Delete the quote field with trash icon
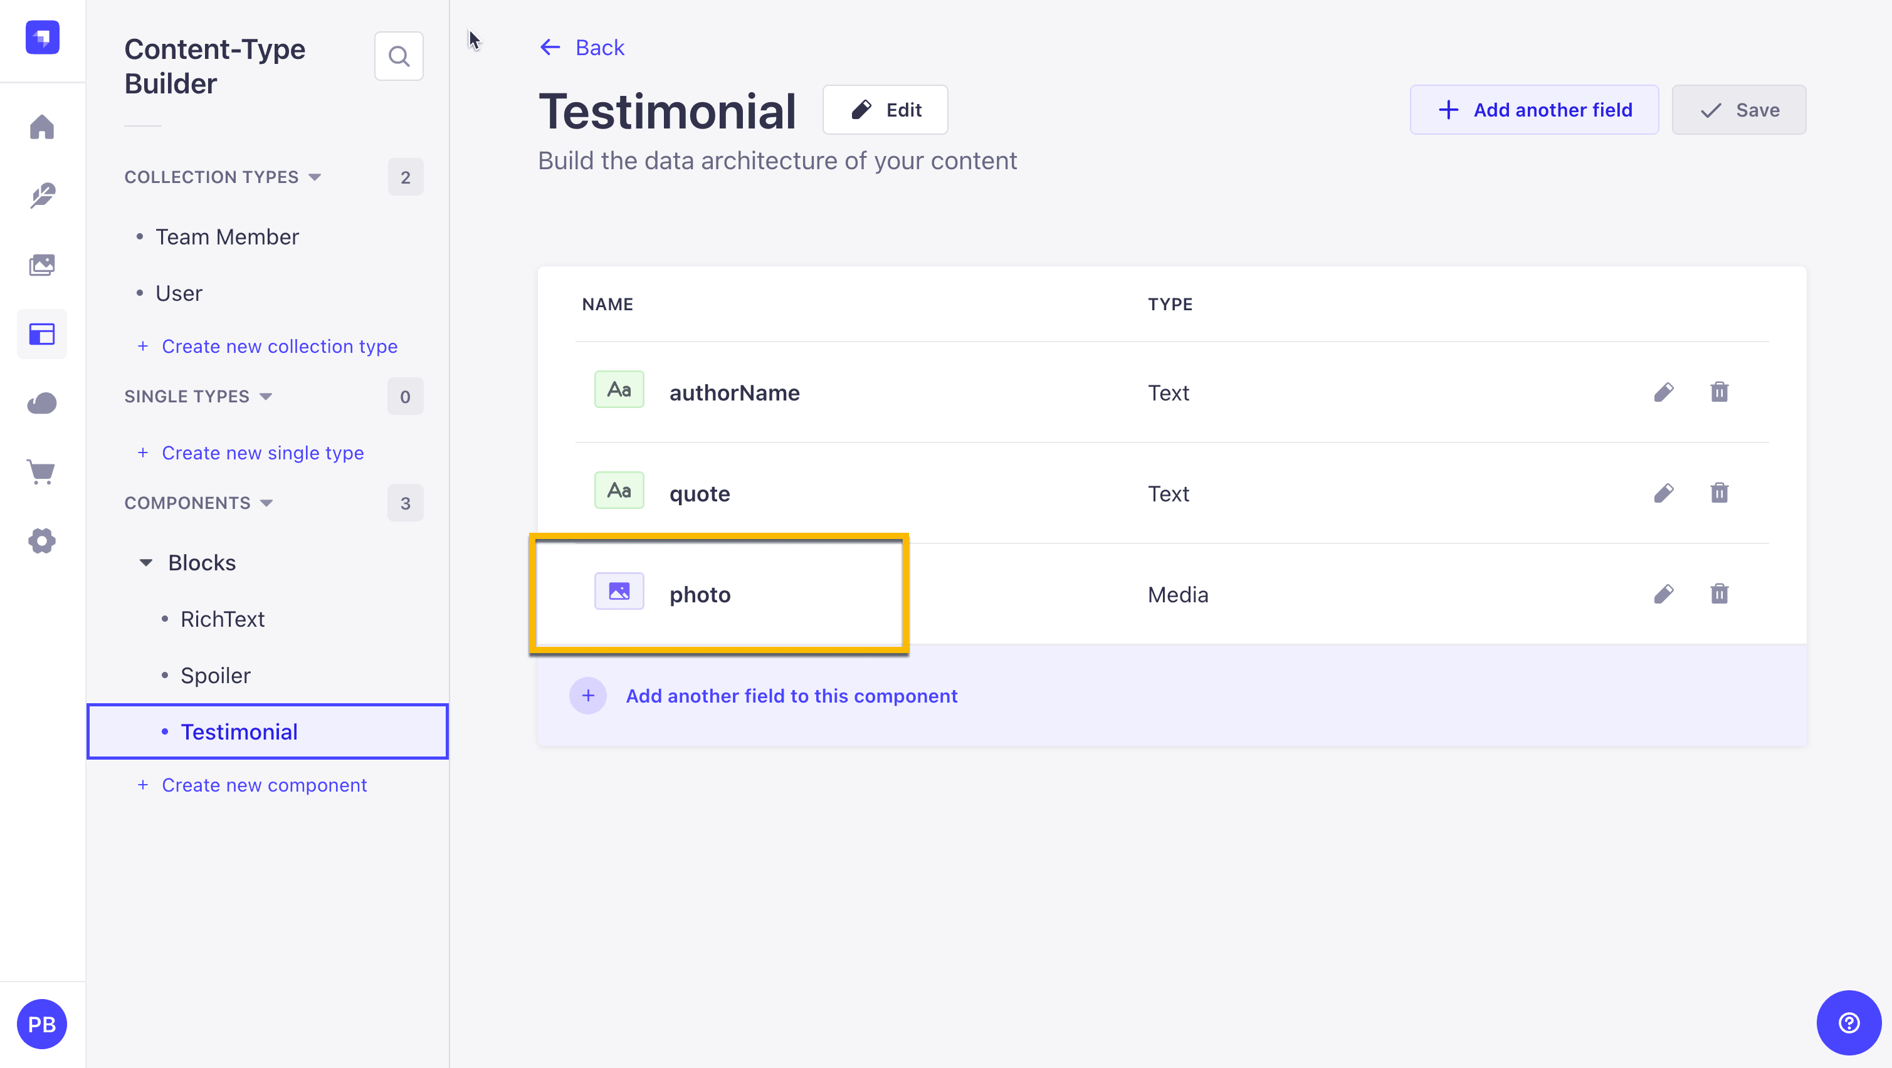The image size is (1892, 1068). [x=1719, y=493]
